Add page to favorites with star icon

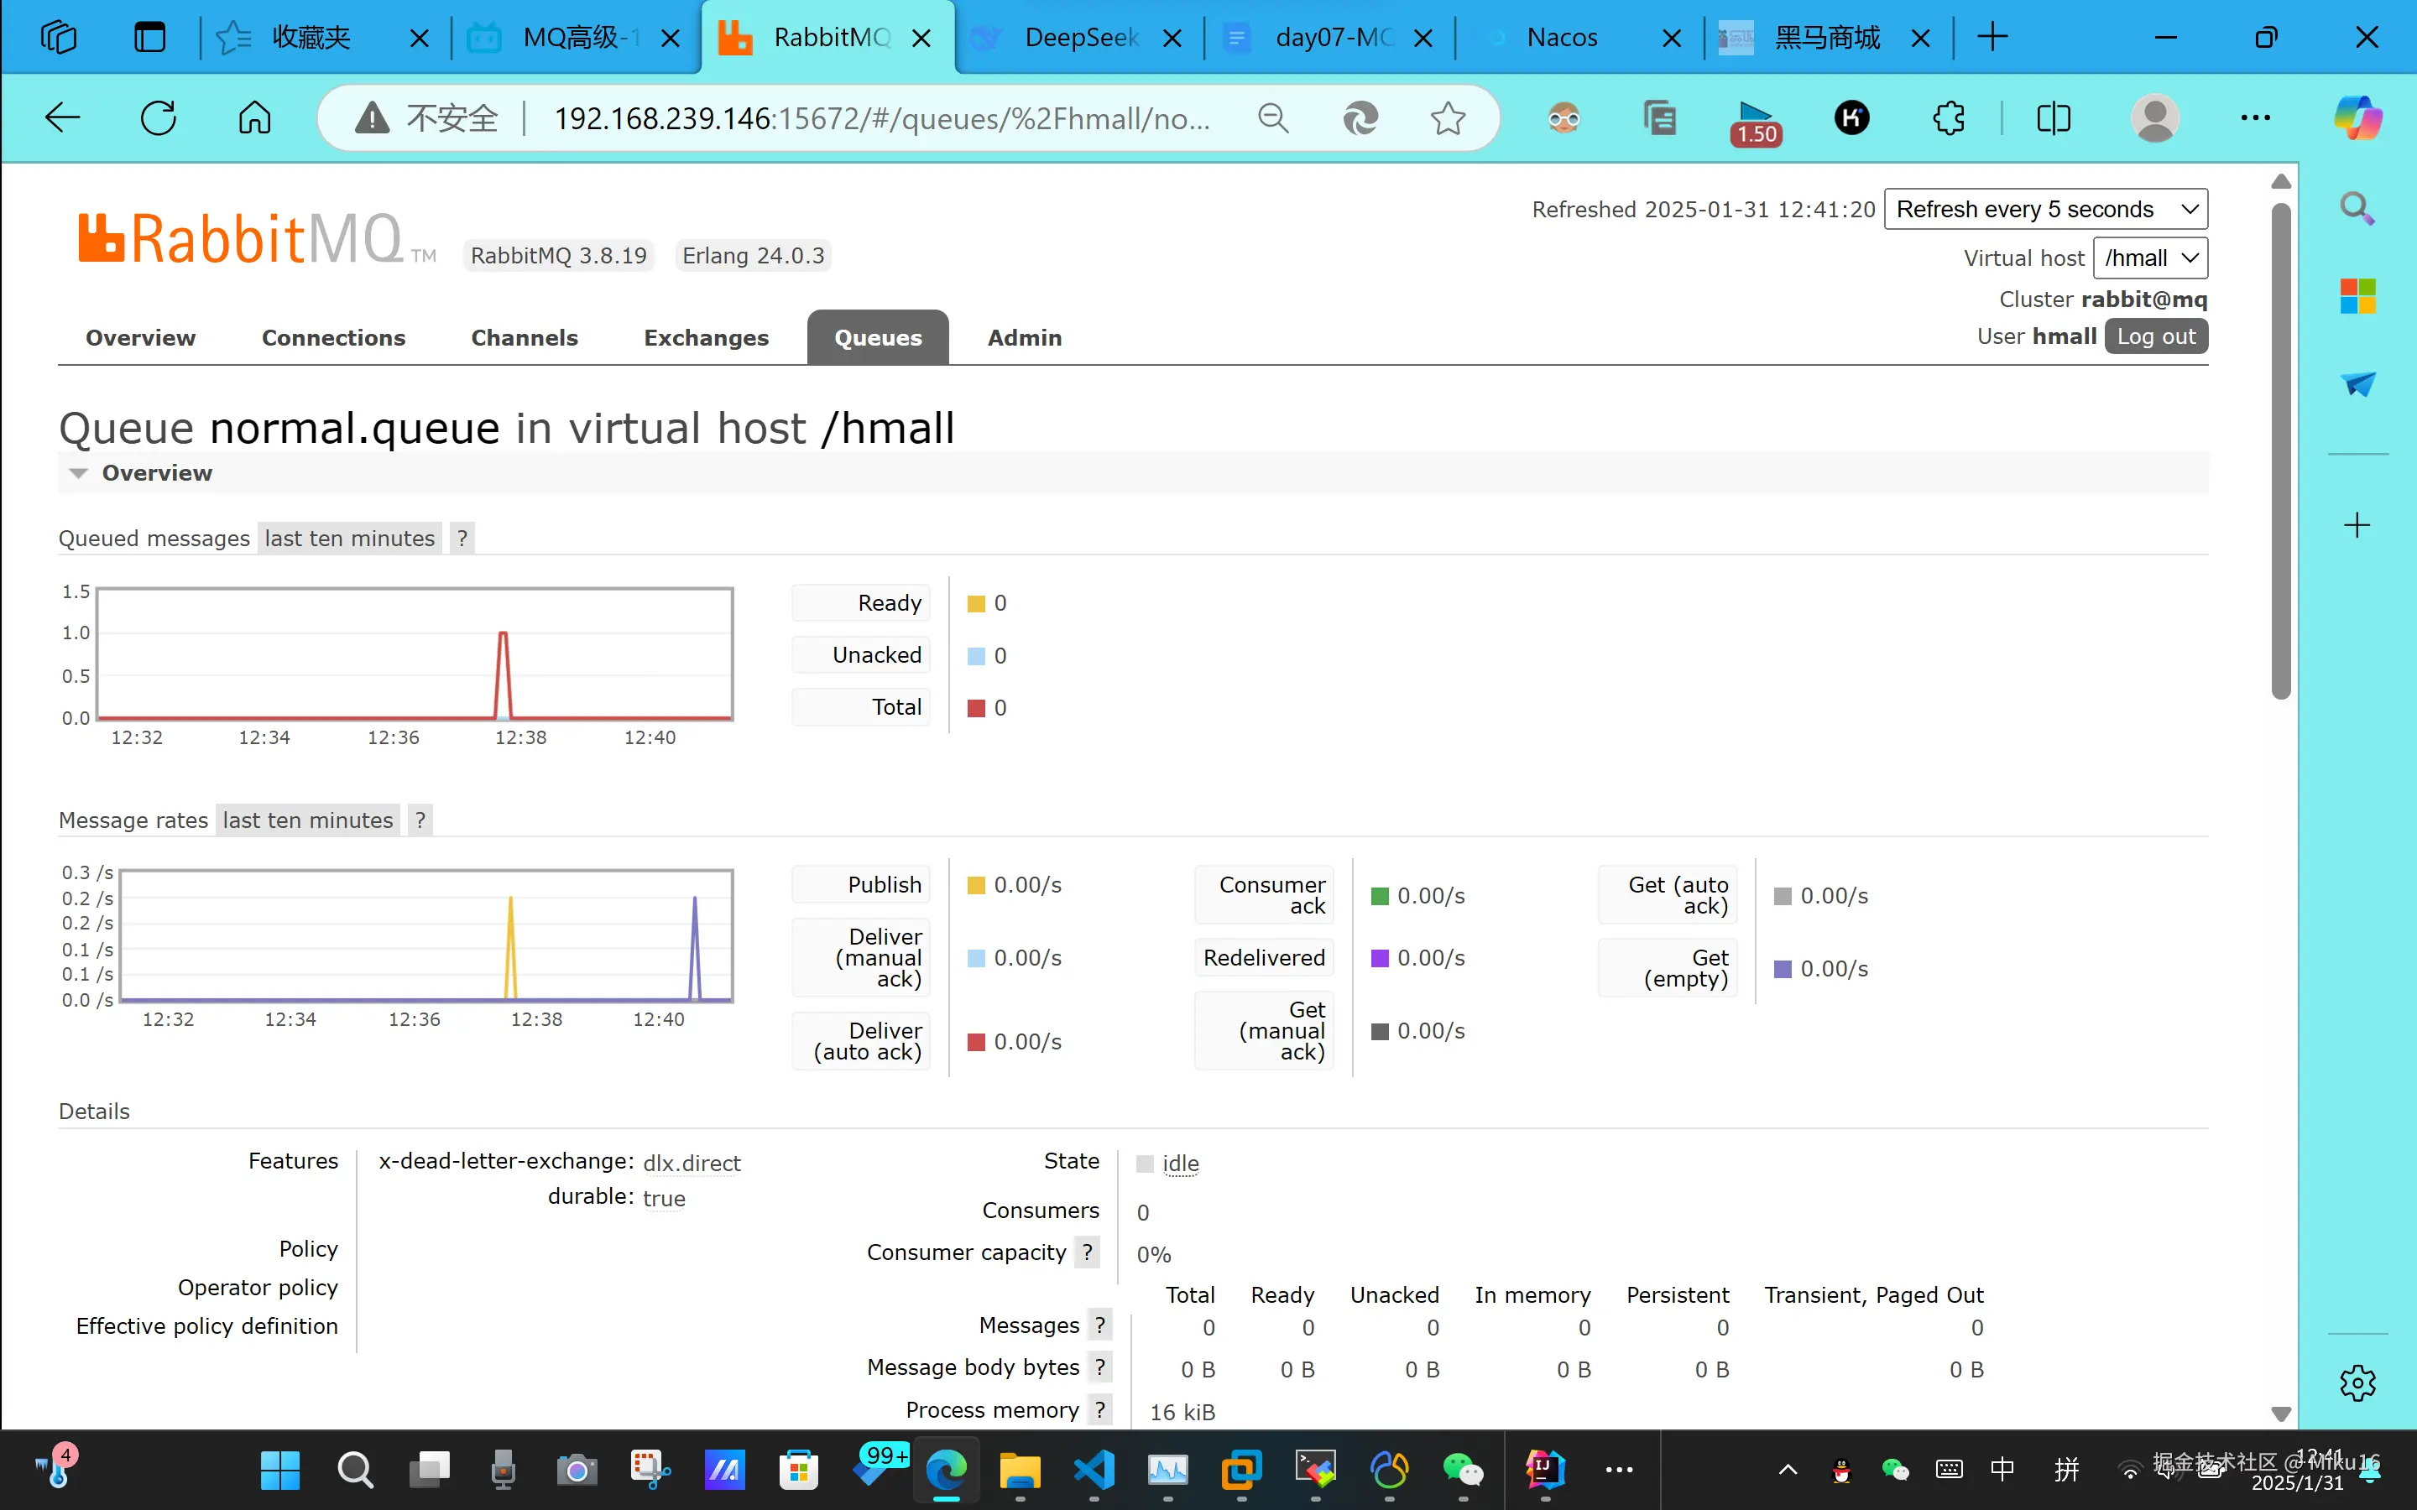[x=1447, y=119]
